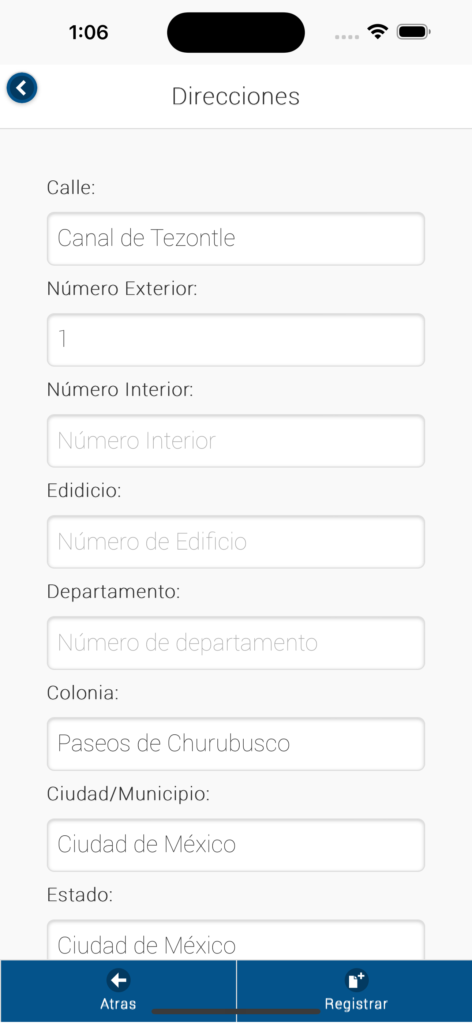Viewport: 472px width, 1023px height.
Task: Focus the Ciudad/Municipio text field
Action: 236,845
